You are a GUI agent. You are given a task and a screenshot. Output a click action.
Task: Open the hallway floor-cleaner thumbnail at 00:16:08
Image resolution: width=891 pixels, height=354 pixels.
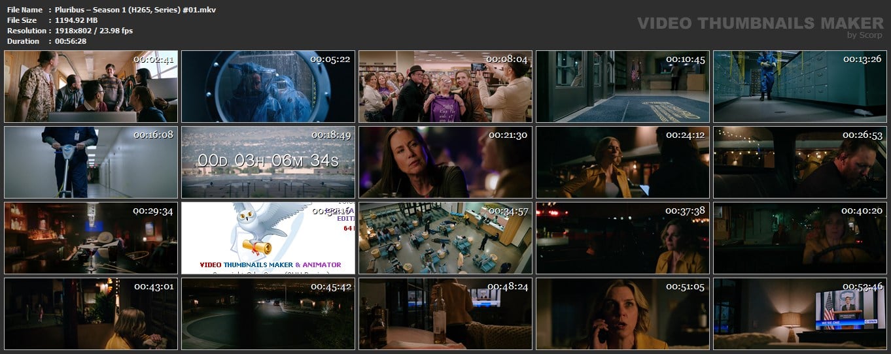91,163
